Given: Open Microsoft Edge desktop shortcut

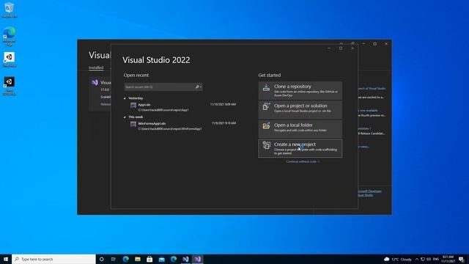Looking at the screenshot, I should 10,36.
